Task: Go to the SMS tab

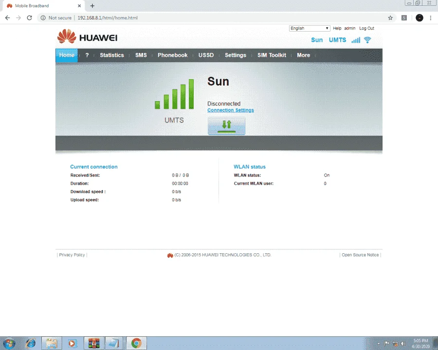Action: click(x=141, y=55)
